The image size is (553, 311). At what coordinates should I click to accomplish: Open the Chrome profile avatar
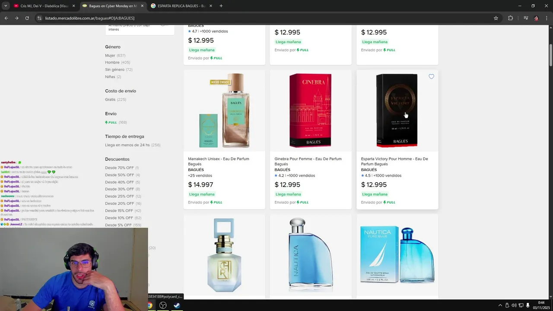536,18
